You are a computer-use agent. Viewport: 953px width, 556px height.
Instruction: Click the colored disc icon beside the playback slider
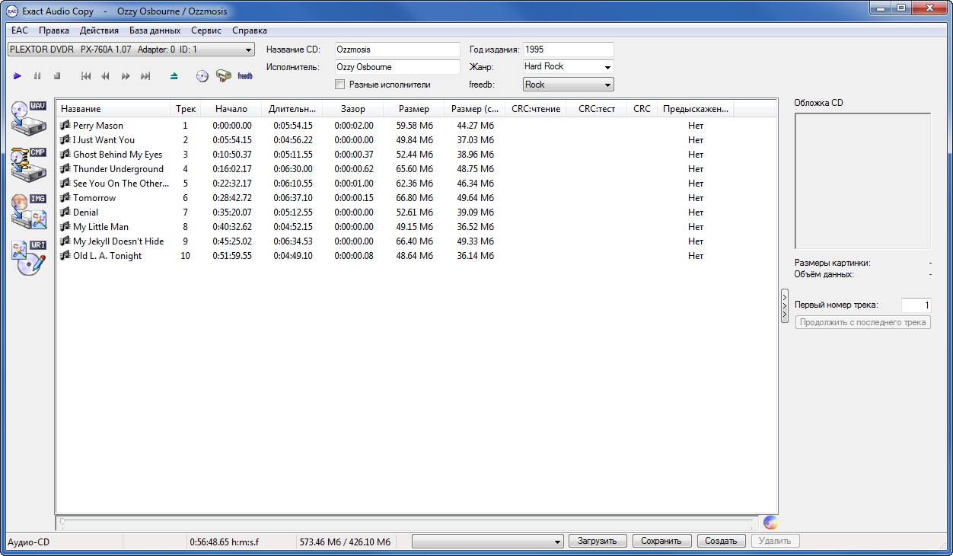click(x=770, y=522)
